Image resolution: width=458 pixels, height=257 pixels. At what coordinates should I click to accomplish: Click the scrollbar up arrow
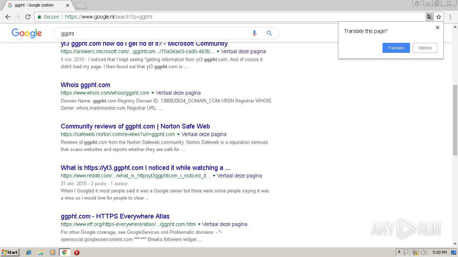coord(455,26)
